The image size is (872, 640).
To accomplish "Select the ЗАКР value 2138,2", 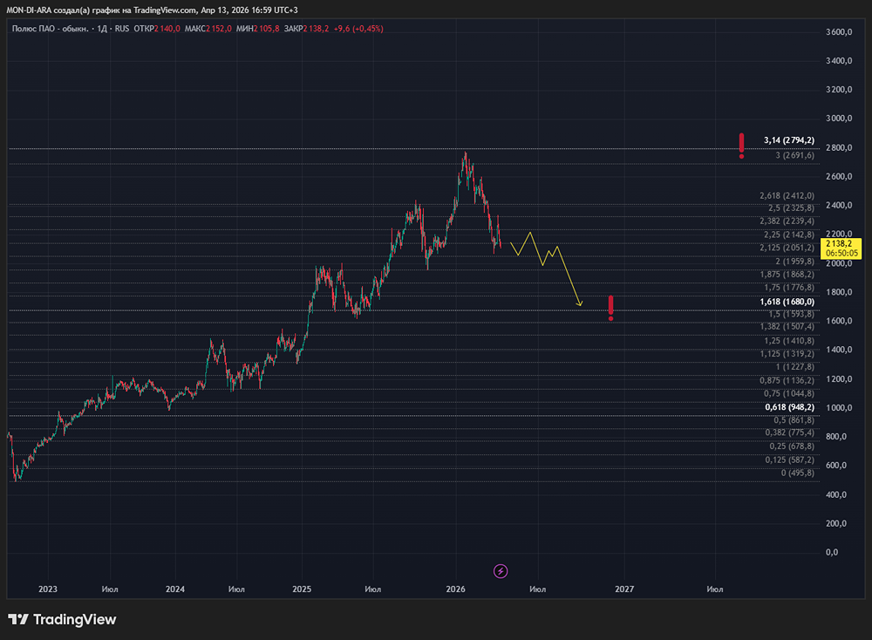I will coord(316,29).
